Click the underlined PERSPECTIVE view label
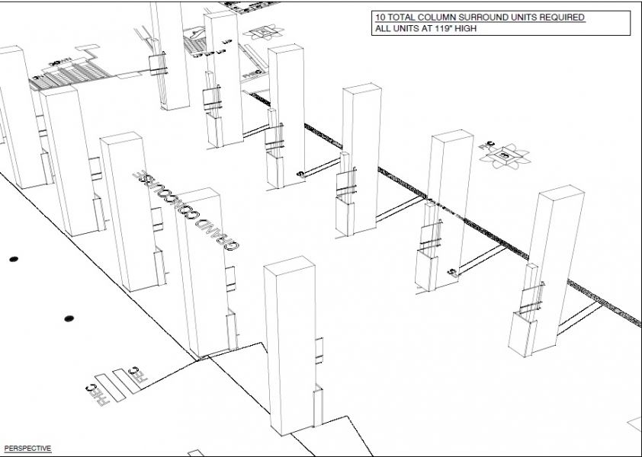Image resolution: width=642 pixels, height=457 pixels. (27, 449)
